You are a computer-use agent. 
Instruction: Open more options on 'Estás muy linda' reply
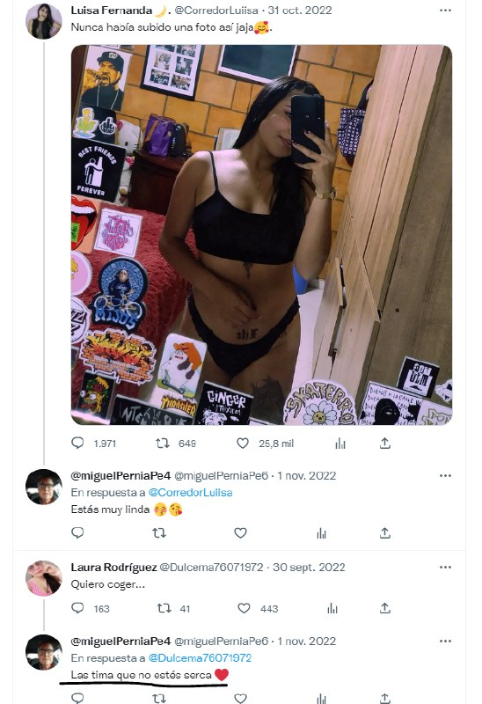point(445,475)
